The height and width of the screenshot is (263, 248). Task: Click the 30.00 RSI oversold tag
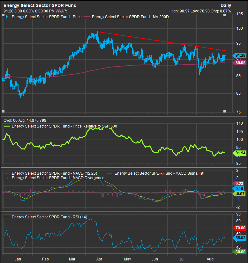coord(240,252)
